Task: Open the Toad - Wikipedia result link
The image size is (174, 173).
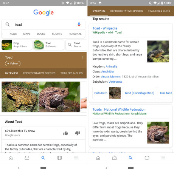Action: click(105, 28)
